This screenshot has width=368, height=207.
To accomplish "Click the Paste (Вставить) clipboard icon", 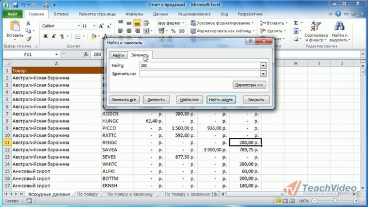I will (15, 26).
